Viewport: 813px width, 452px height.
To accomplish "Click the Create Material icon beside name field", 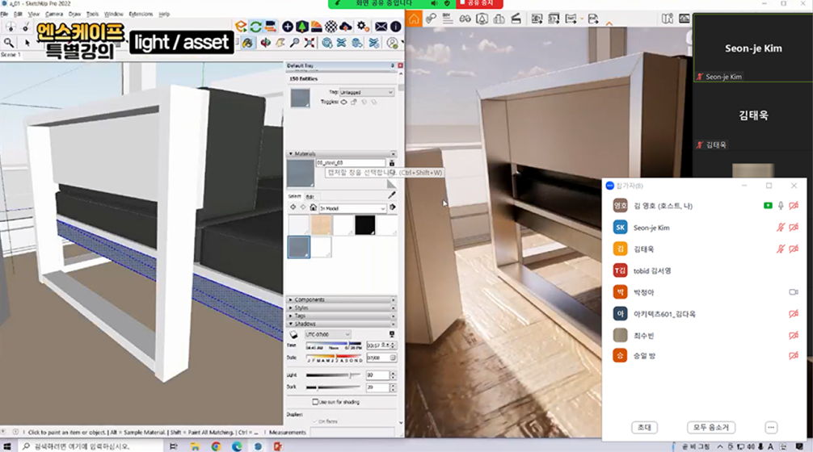I will pyautogui.click(x=392, y=163).
